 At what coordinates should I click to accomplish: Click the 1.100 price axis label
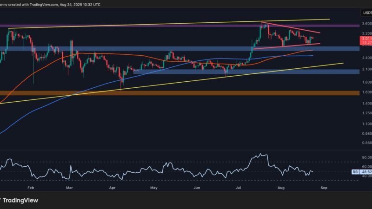367,124
